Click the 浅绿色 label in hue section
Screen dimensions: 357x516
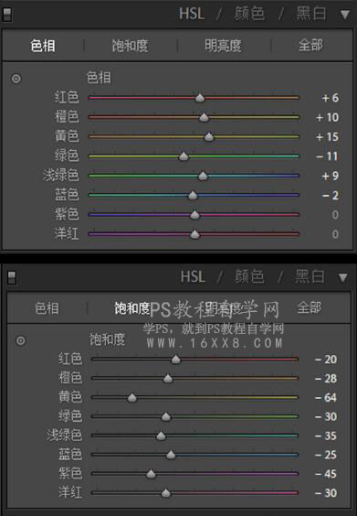tap(61, 175)
